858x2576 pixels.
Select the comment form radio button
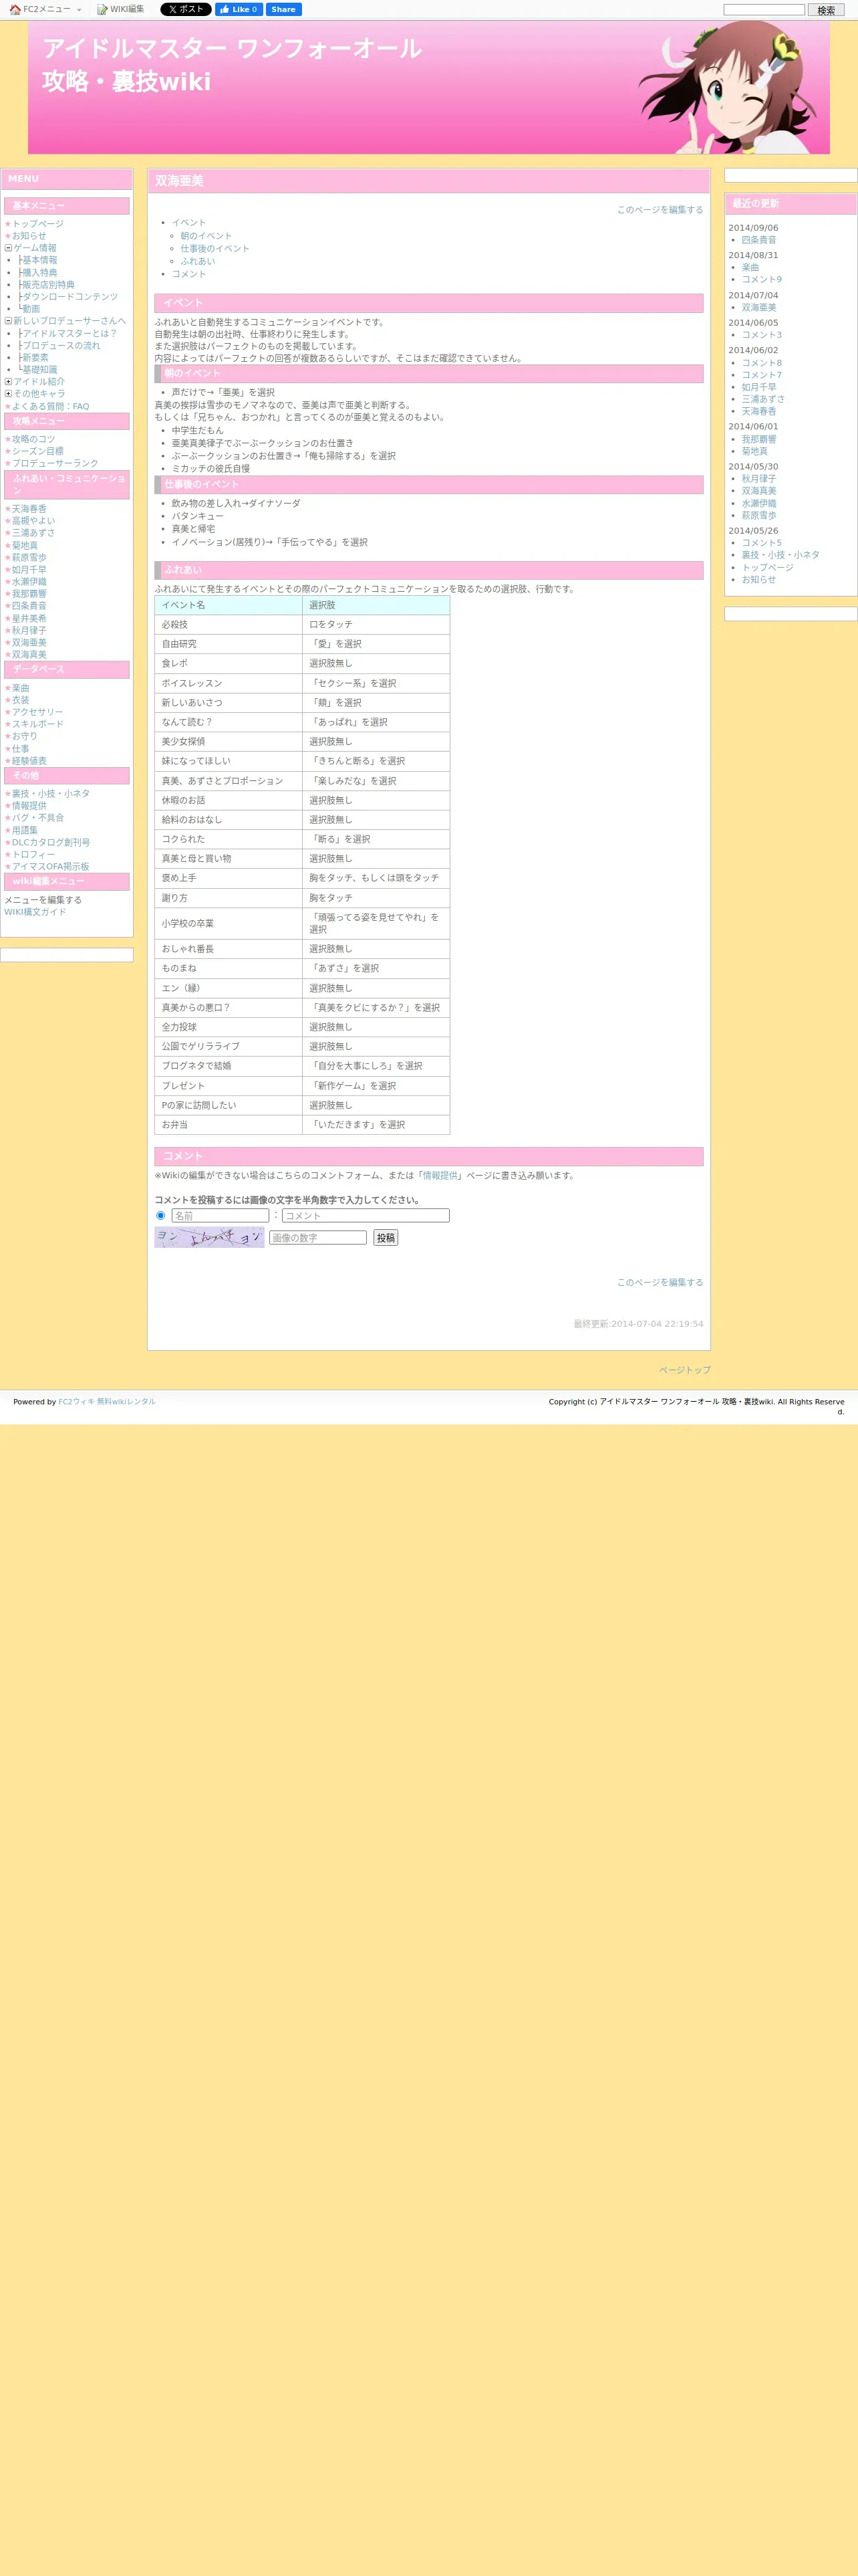pos(161,1215)
